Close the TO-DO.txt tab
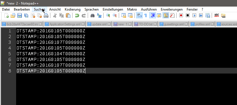 point(155,24)
